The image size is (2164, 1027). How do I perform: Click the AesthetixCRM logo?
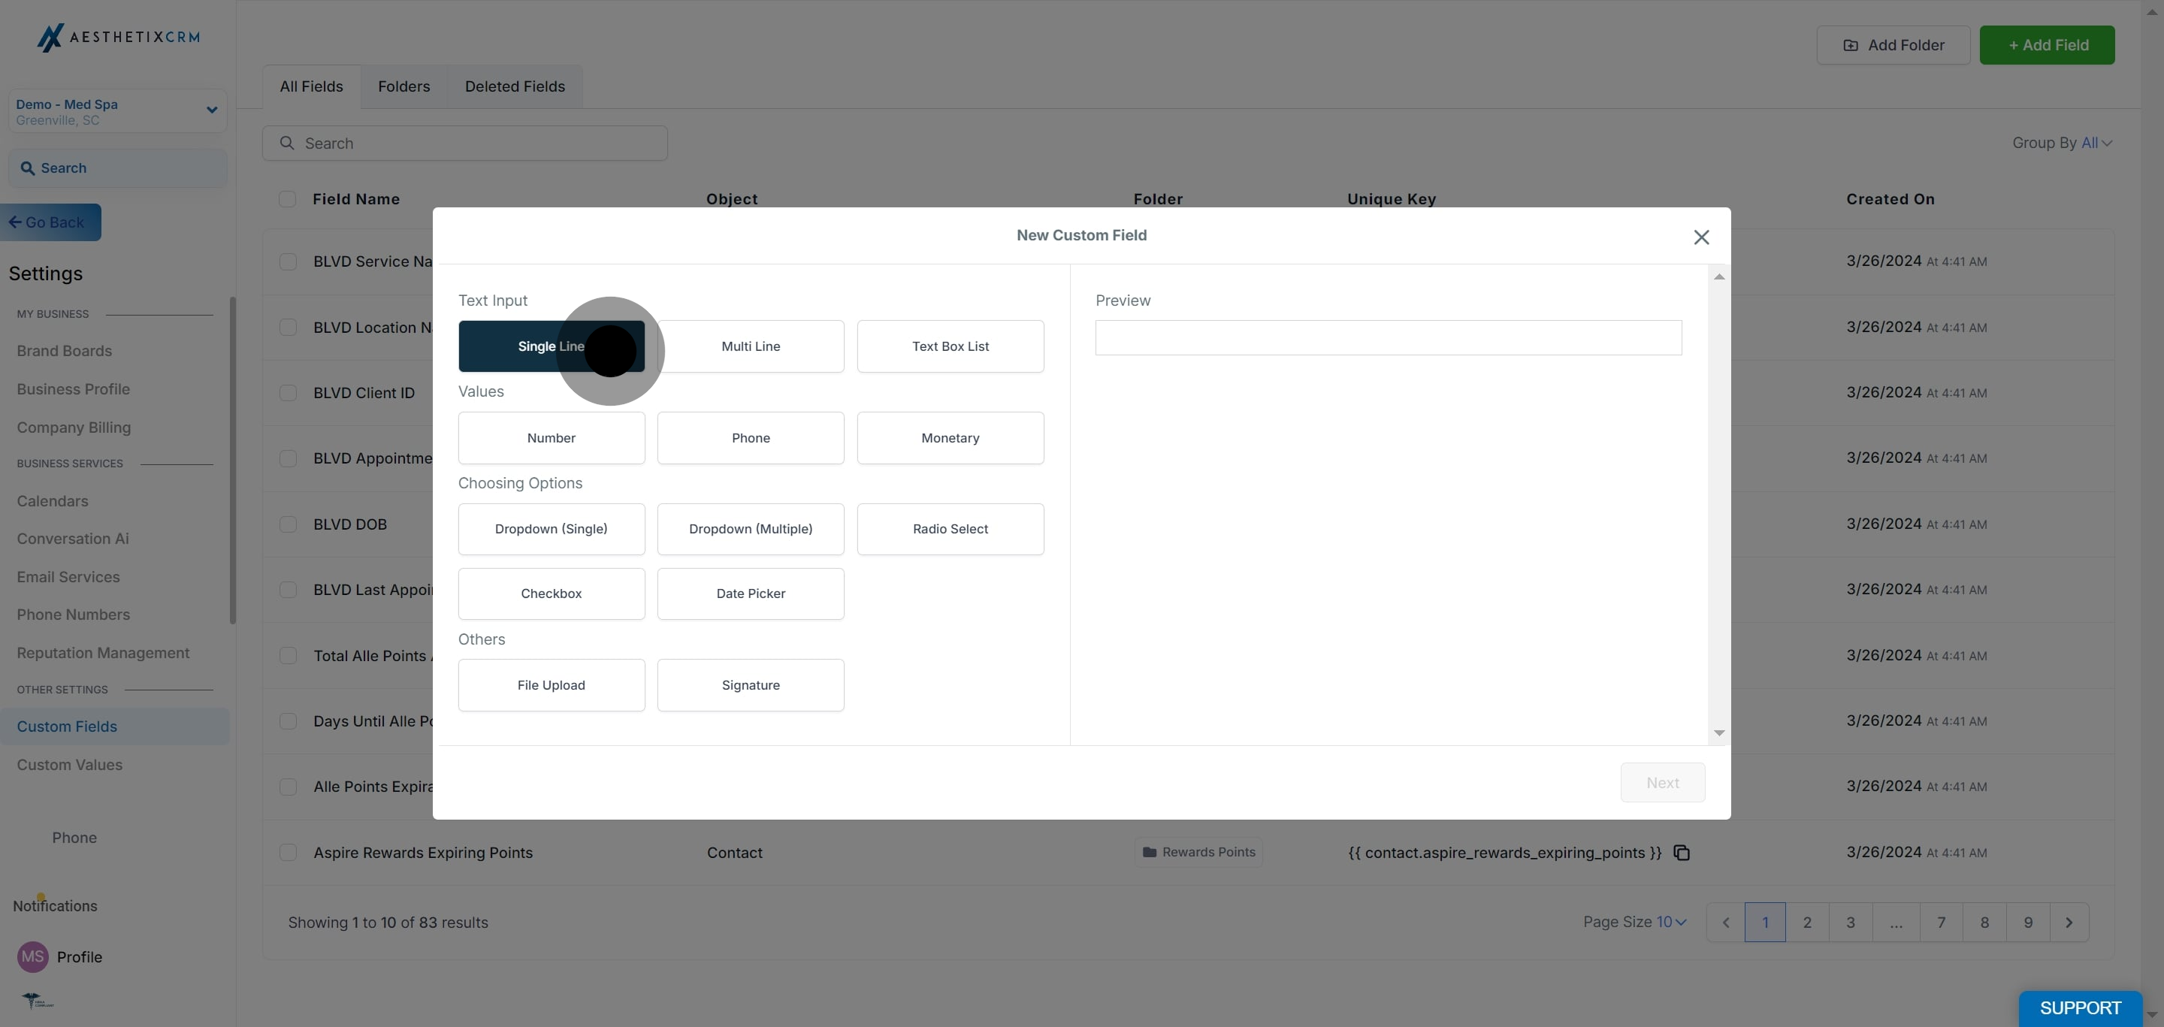click(118, 37)
